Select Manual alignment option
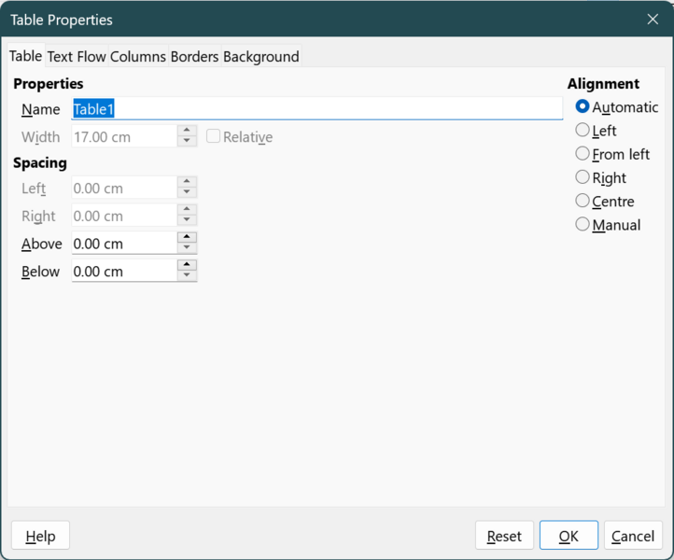The height and width of the screenshot is (560, 674). point(583,224)
